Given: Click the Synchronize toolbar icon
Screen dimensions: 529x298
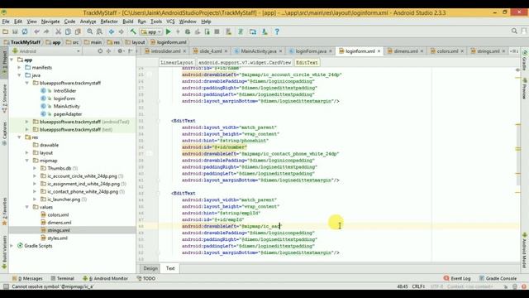Looking at the screenshot, I should (x=25, y=31).
